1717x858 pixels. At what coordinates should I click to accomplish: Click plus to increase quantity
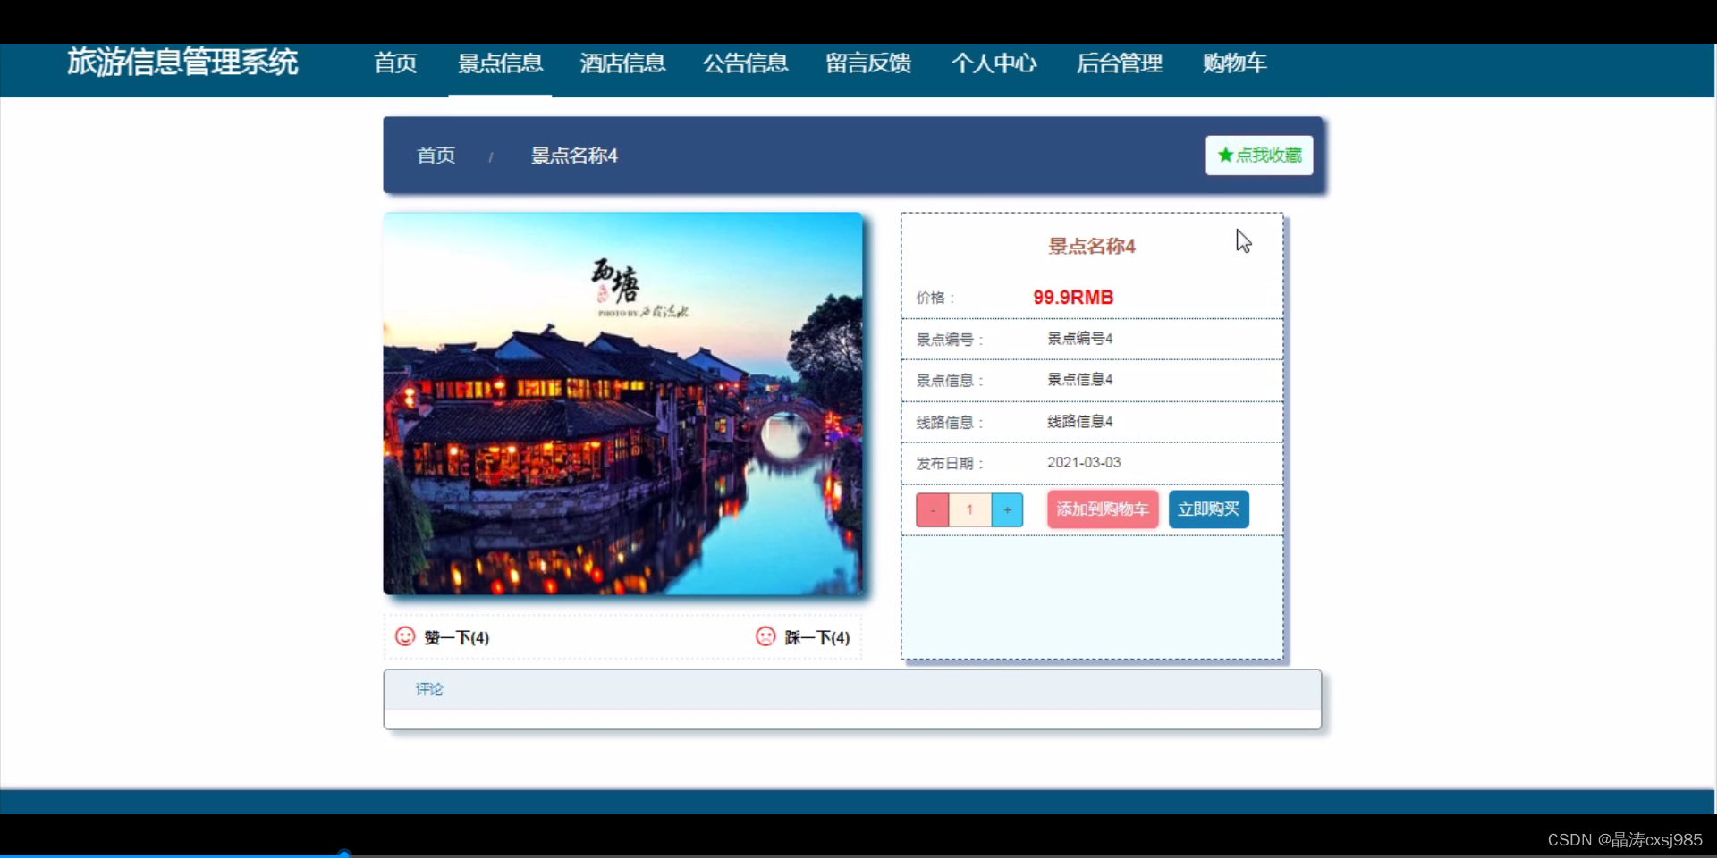pyautogui.click(x=1007, y=509)
